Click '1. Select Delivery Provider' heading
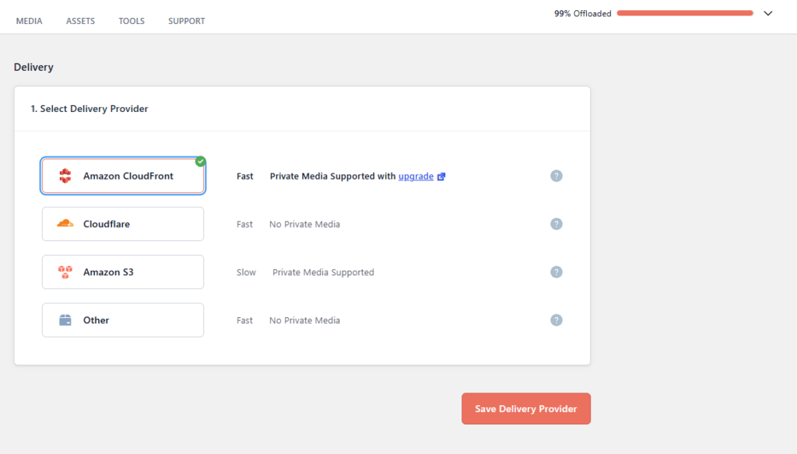Viewport: 797px width, 454px height. click(x=89, y=109)
